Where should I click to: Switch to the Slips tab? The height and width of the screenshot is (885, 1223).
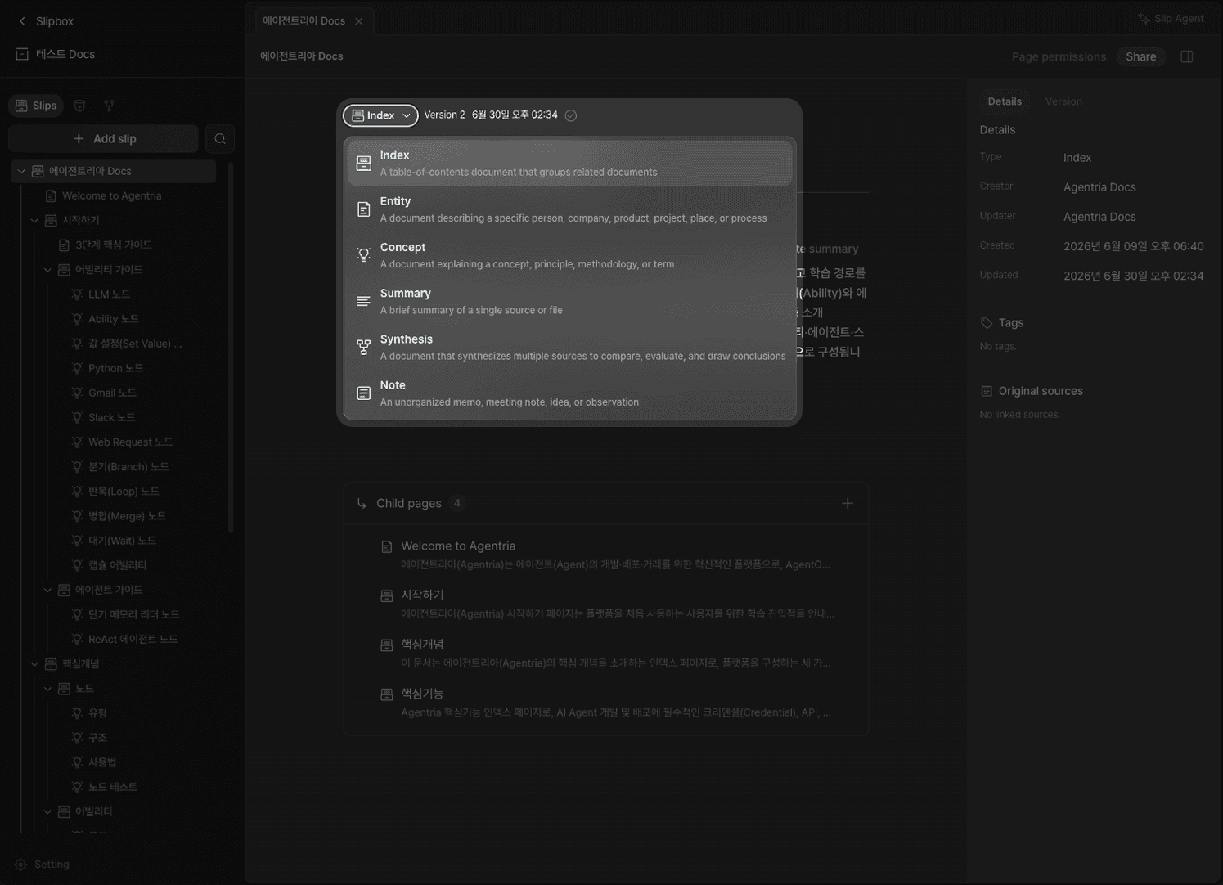point(36,106)
